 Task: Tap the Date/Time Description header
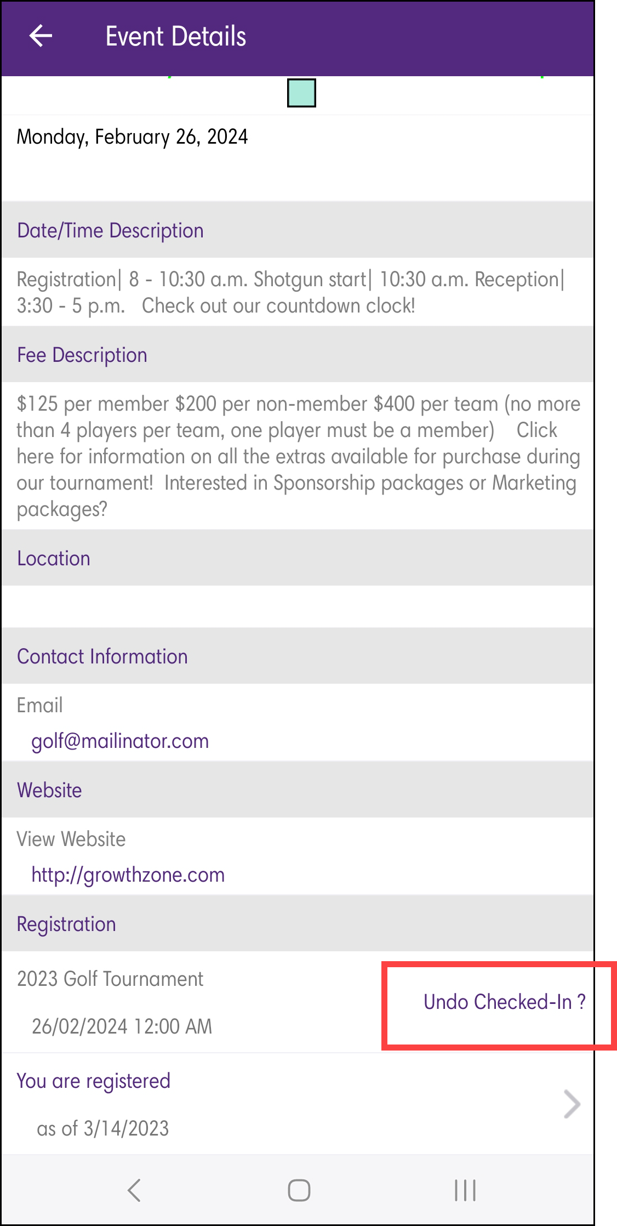[x=110, y=231]
